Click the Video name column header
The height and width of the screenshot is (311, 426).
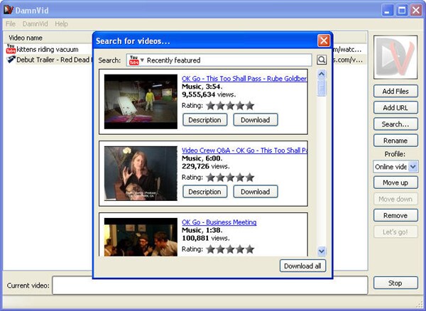point(26,38)
